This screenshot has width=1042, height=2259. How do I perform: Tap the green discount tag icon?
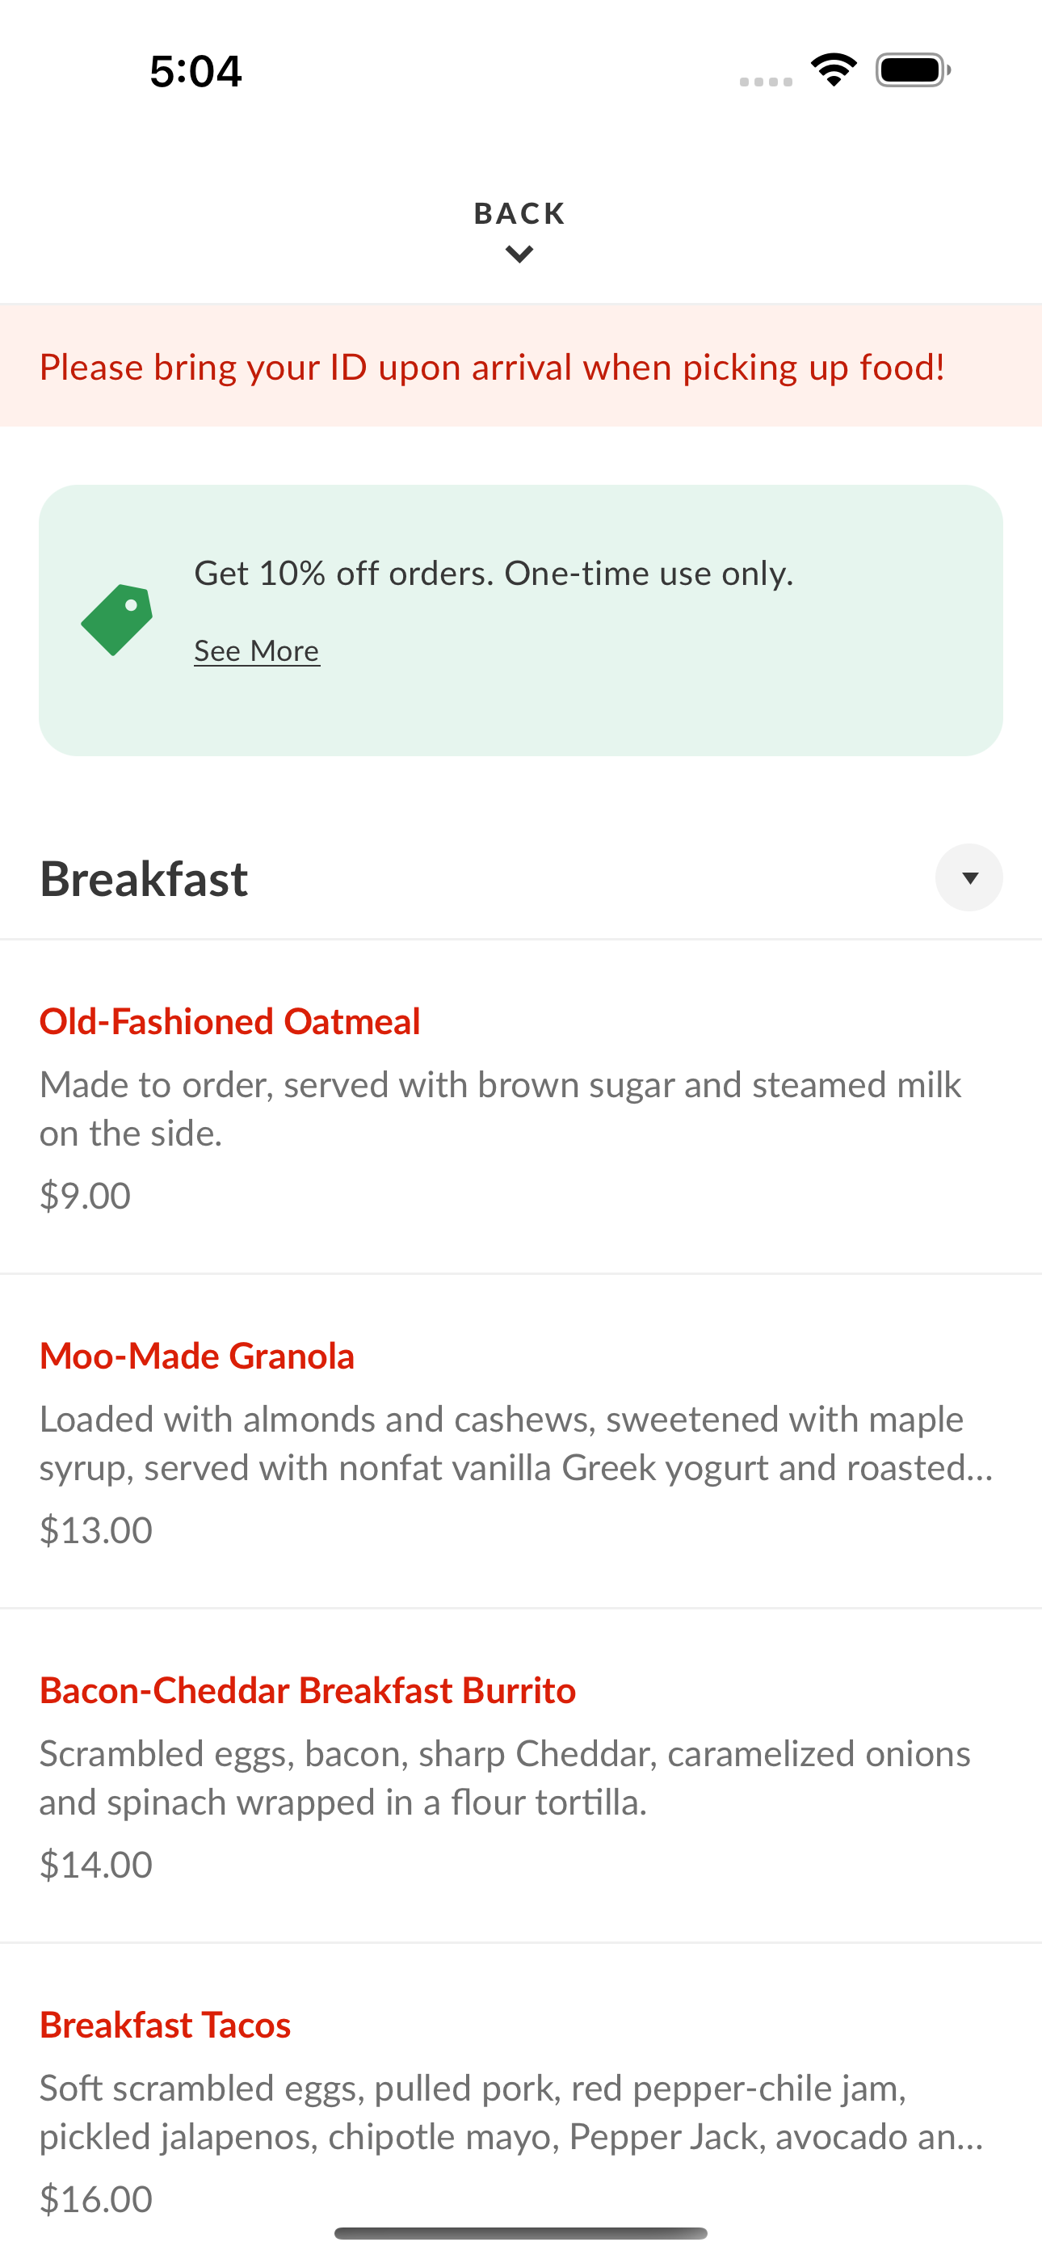(x=116, y=620)
